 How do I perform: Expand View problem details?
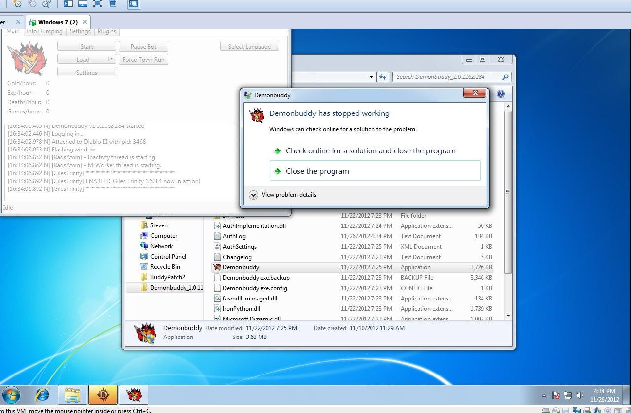pyautogui.click(x=283, y=195)
